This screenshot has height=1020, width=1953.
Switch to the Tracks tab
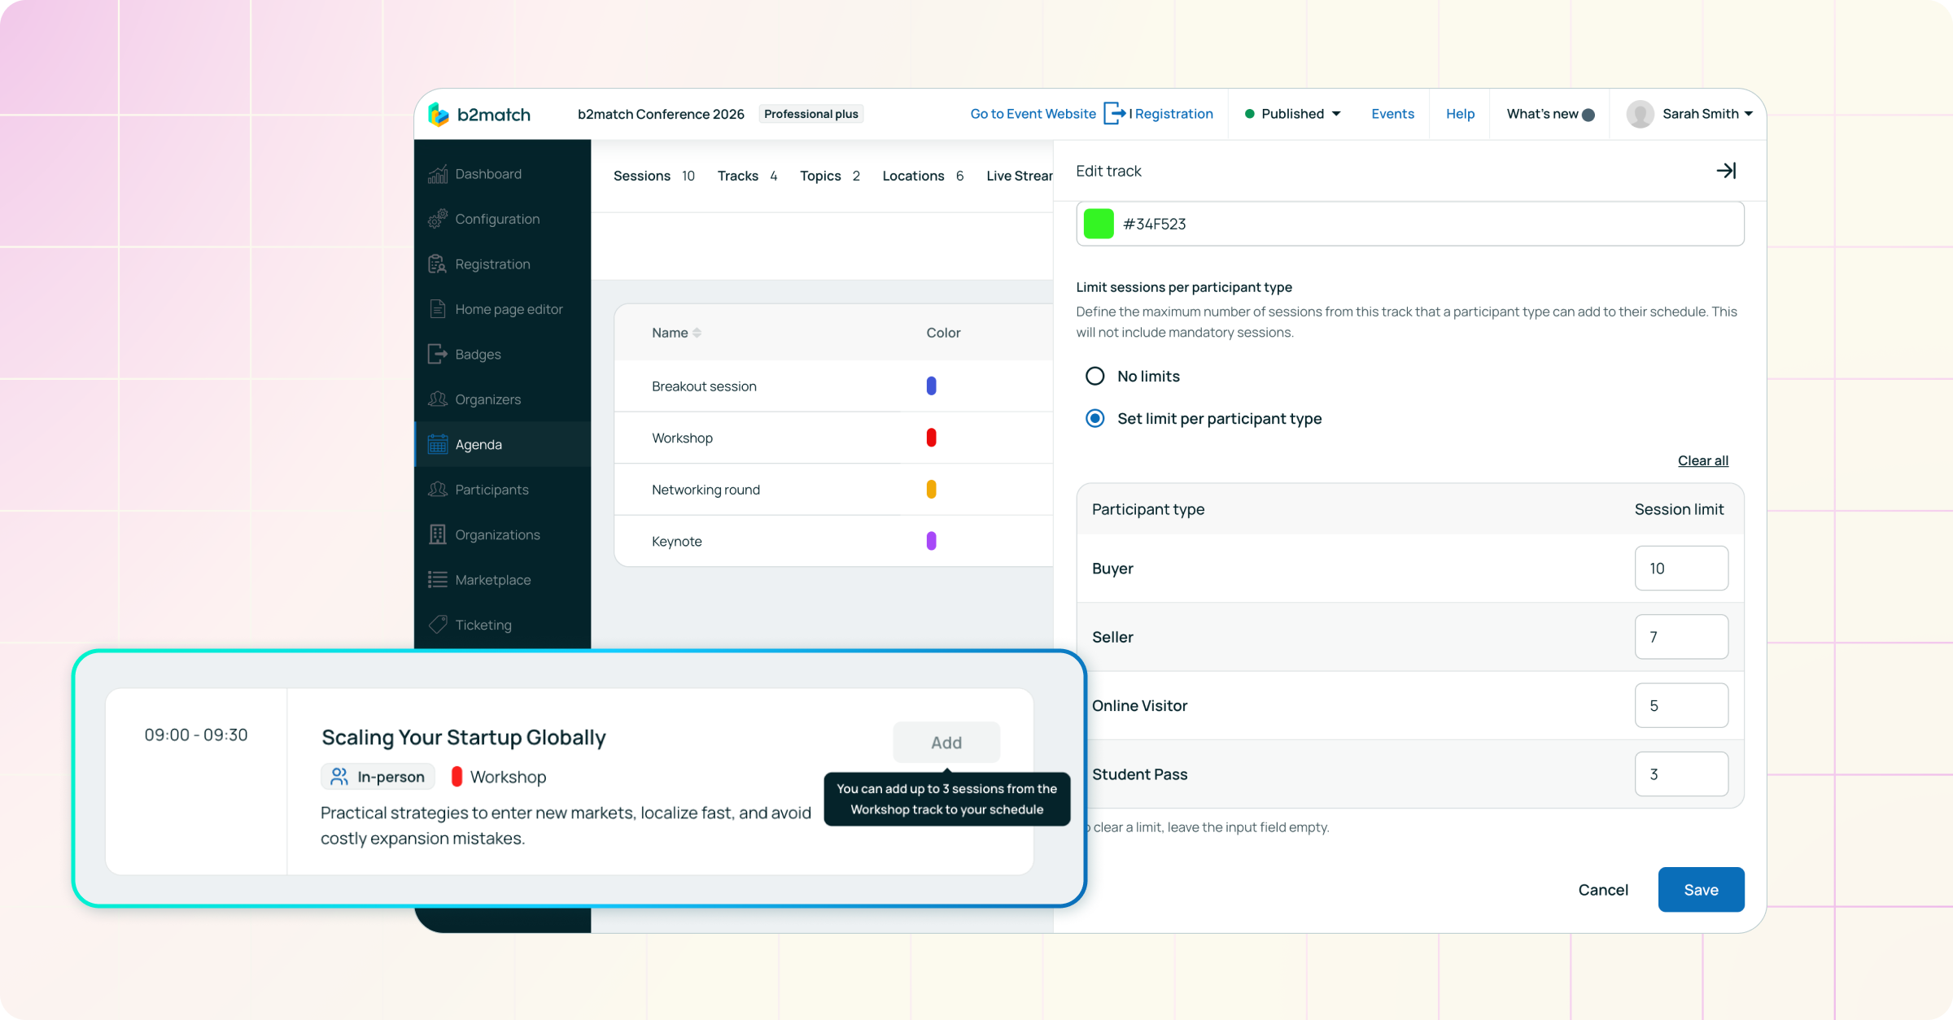[x=747, y=176]
